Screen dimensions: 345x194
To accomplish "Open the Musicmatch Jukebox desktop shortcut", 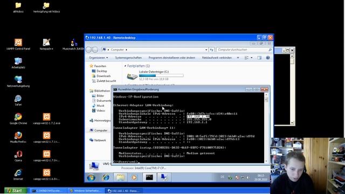I will [x=73, y=44].
